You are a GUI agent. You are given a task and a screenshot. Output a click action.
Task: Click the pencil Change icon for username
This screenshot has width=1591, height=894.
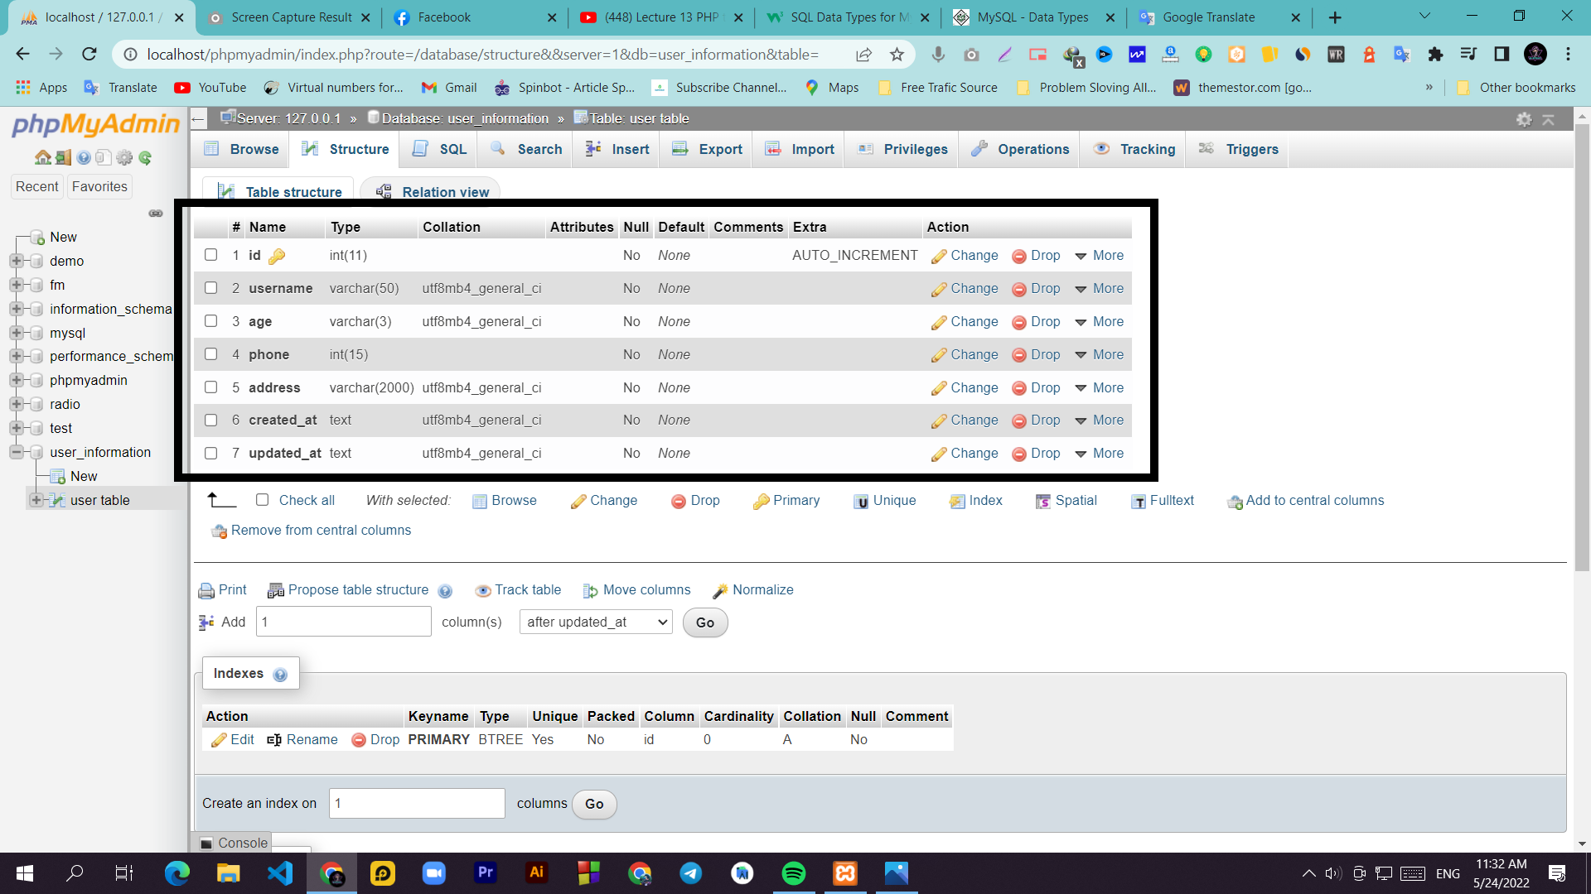click(939, 288)
